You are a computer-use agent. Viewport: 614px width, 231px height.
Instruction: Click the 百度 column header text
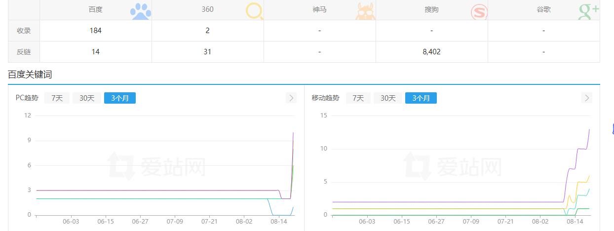coord(96,9)
